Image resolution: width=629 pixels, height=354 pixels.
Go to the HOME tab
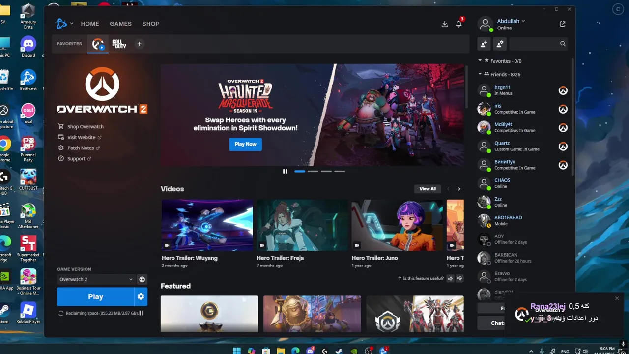tap(90, 24)
